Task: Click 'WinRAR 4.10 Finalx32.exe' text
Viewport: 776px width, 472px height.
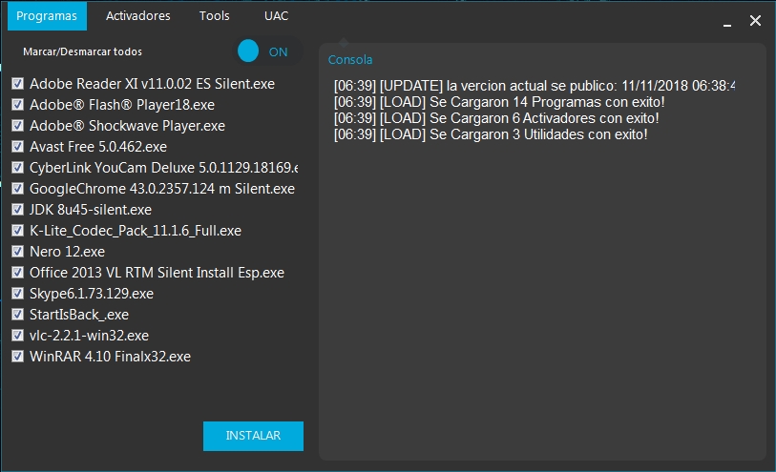Action: coord(110,357)
